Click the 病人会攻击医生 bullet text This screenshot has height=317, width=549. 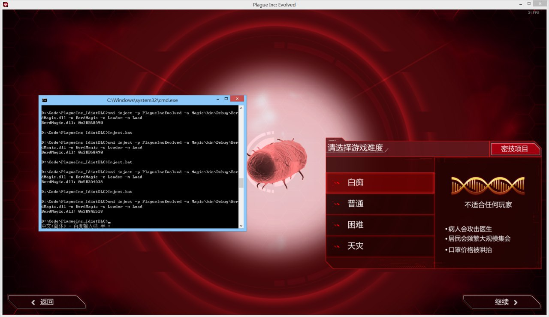pos(470,229)
